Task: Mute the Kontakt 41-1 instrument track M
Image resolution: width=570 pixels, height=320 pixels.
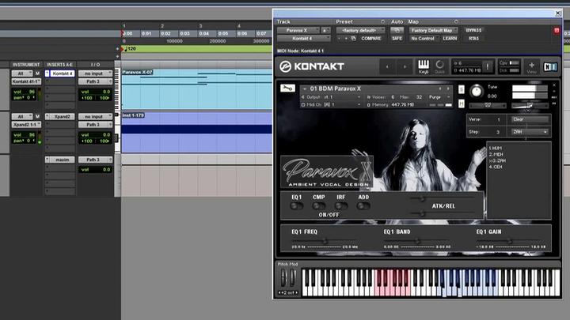Action: 37,73
